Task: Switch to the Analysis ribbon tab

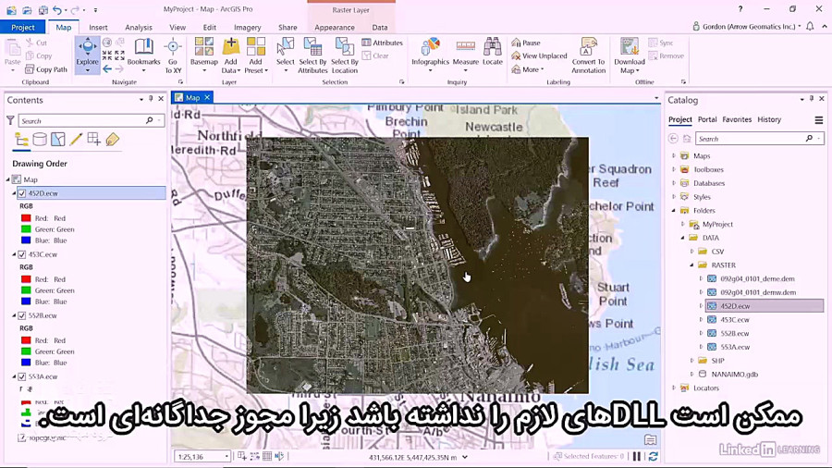Action: tap(139, 27)
